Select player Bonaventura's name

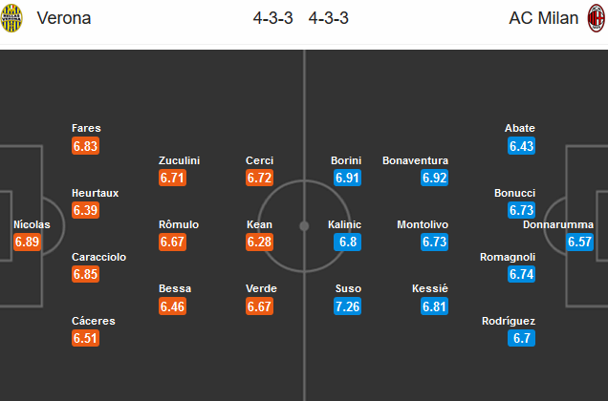point(415,160)
